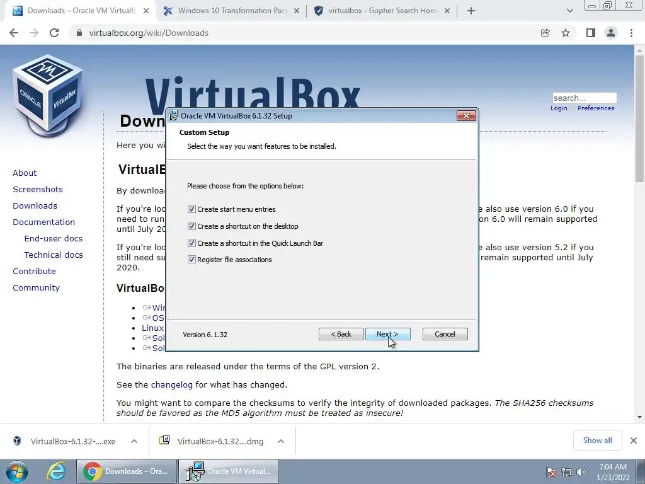
Task: Expand options for VirtualBox exe download
Action: tap(134, 441)
